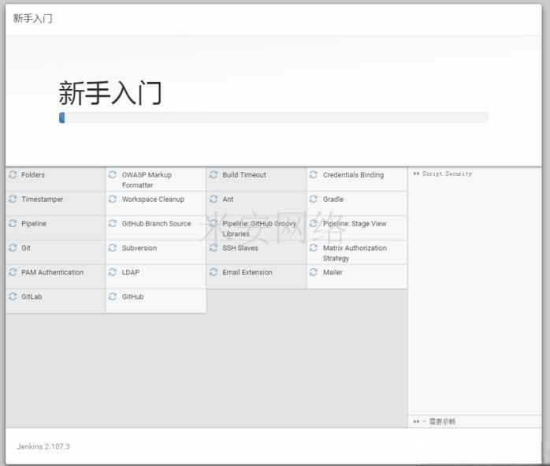The width and height of the screenshot is (550, 466).
Task: Click the refresh icon beside Gradle
Action: [314, 199]
